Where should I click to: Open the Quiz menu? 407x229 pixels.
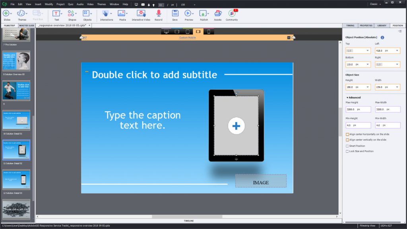pos(71,4)
